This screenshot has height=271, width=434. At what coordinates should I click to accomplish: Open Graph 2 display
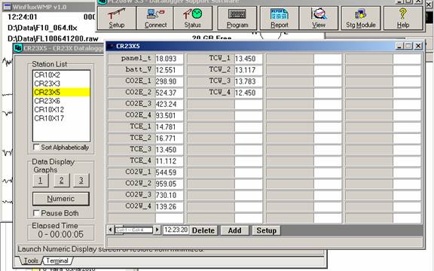point(61,181)
